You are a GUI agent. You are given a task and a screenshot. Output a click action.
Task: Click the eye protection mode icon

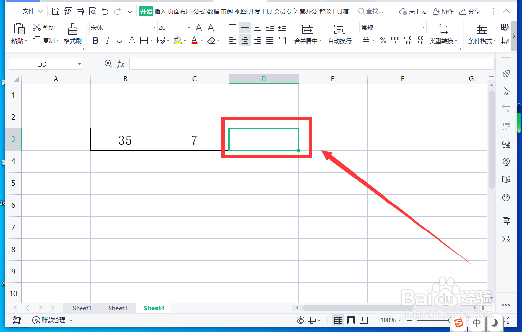pos(300,320)
